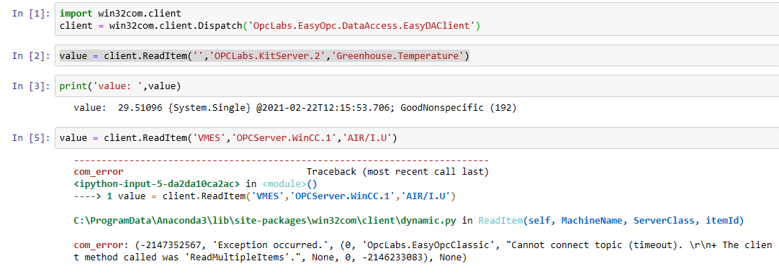Select the In [5]: prompt label
The width and height of the screenshot is (779, 274).
pyautogui.click(x=31, y=139)
